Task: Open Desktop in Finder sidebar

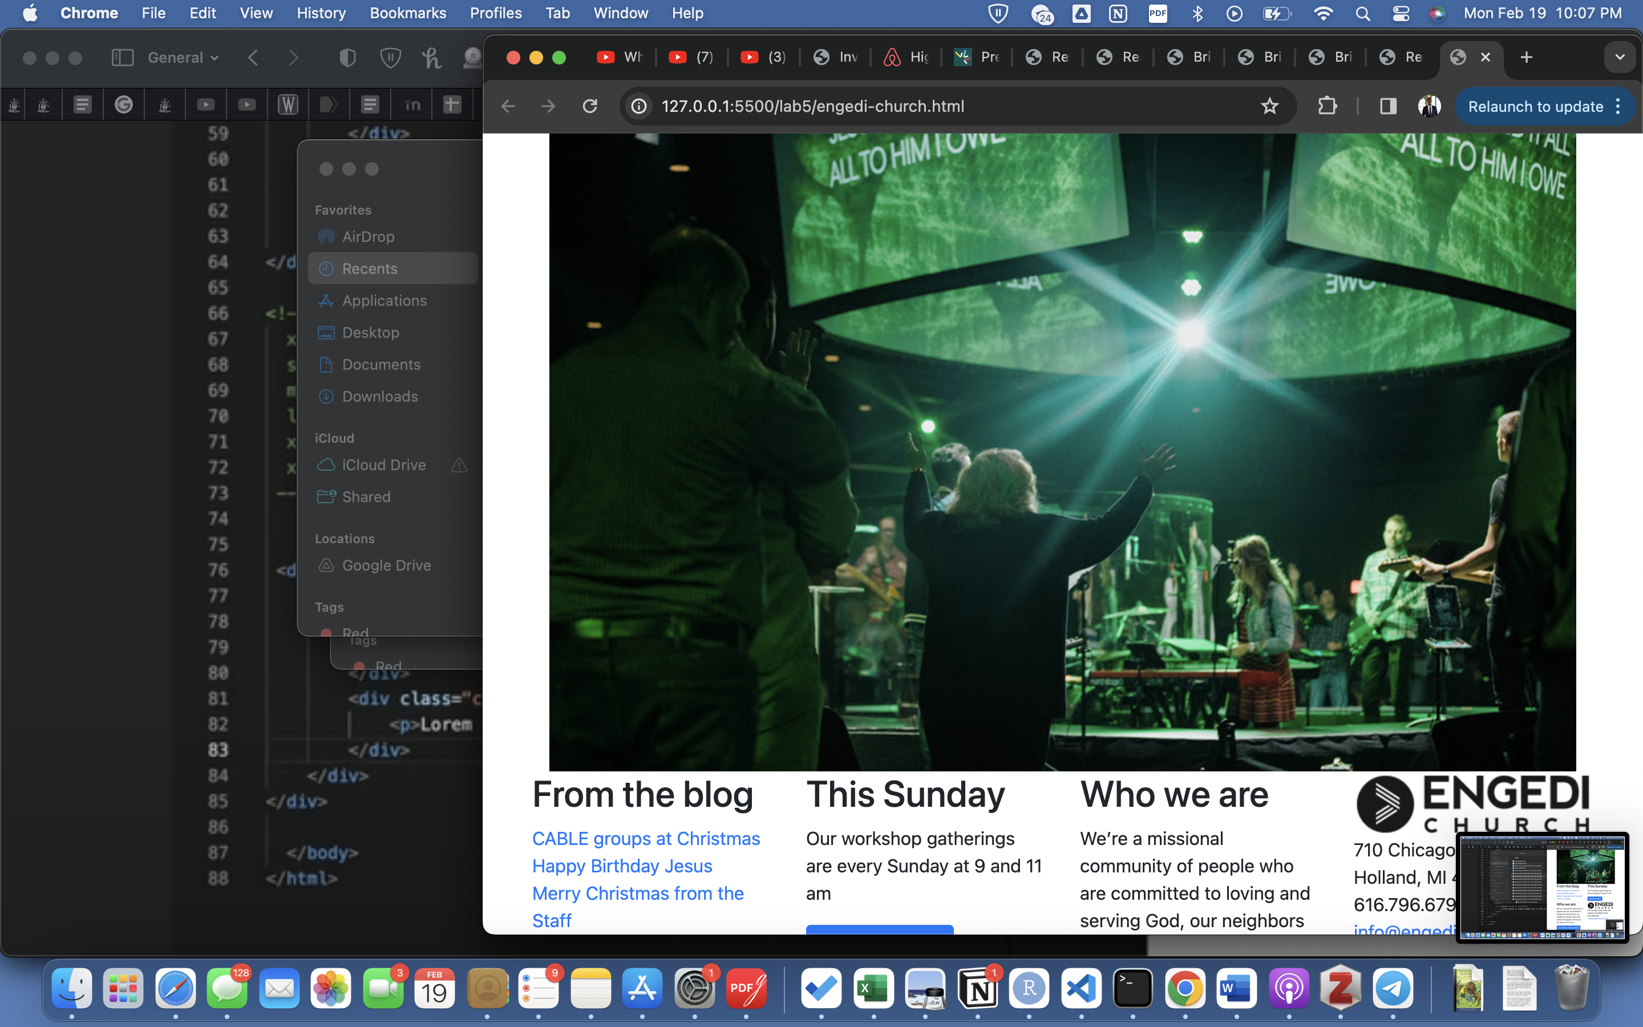Action: [392, 332]
